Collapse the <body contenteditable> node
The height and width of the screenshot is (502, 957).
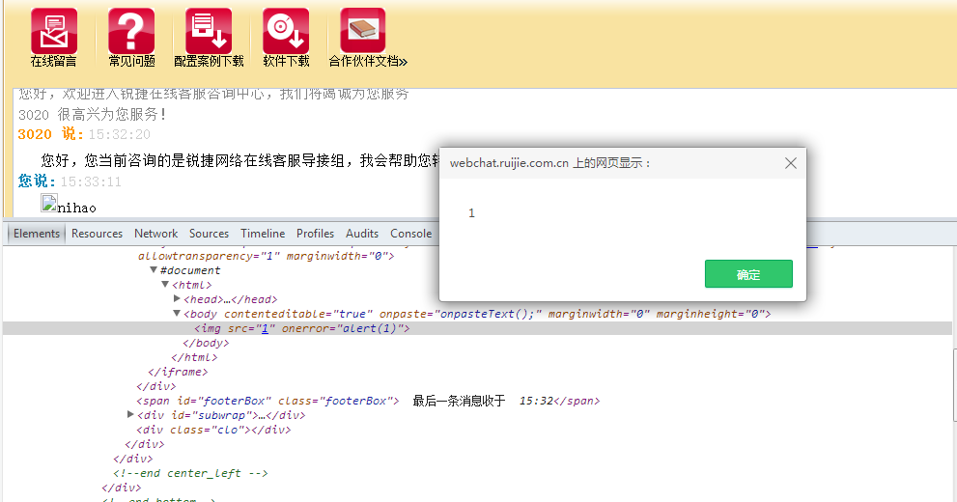click(x=177, y=314)
